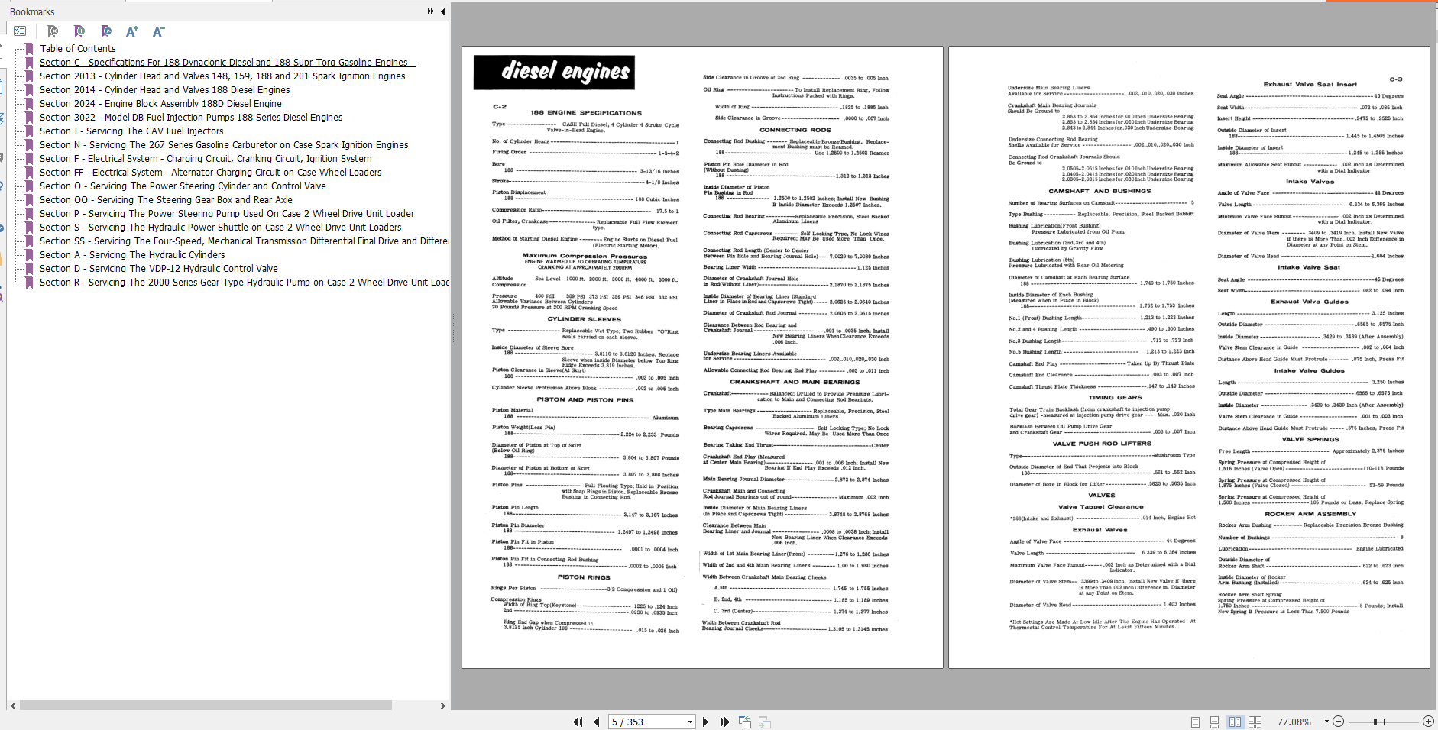Switch to continuous facing pages layout
The height and width of the screenshot is (730, 1438).
tap(1255, 722)
